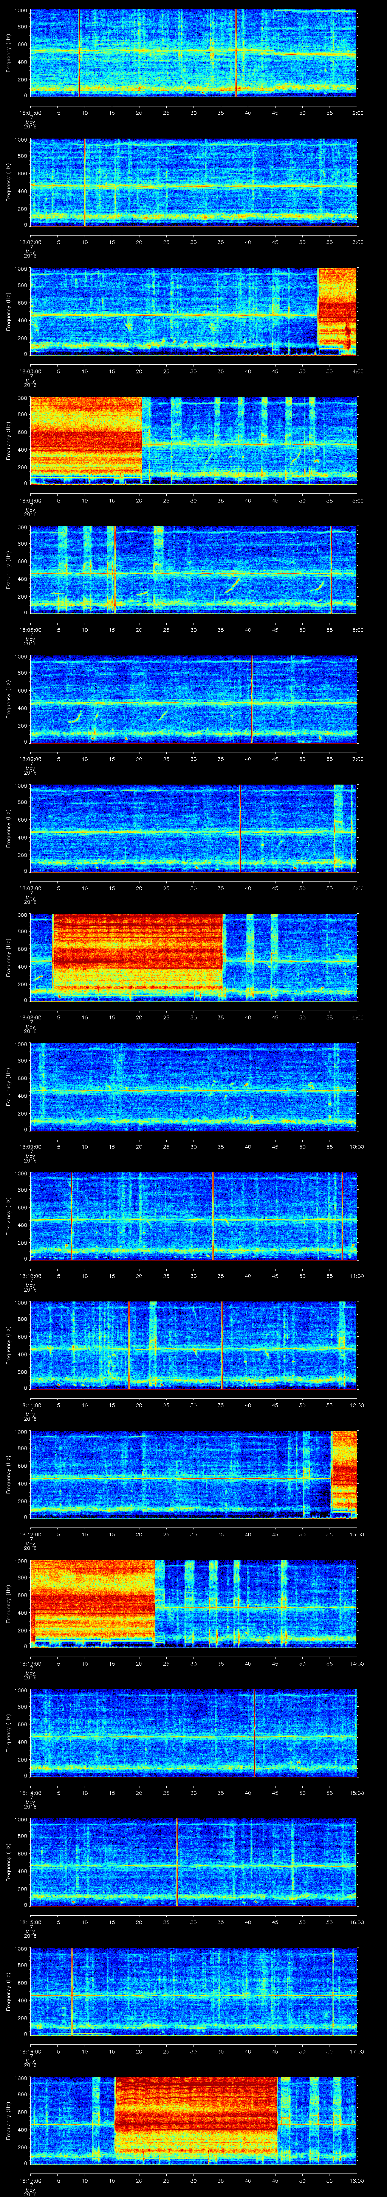Click the '18:17:00' start time label
Viewport: 387px width, 2197px height.
click(30, 2180)
